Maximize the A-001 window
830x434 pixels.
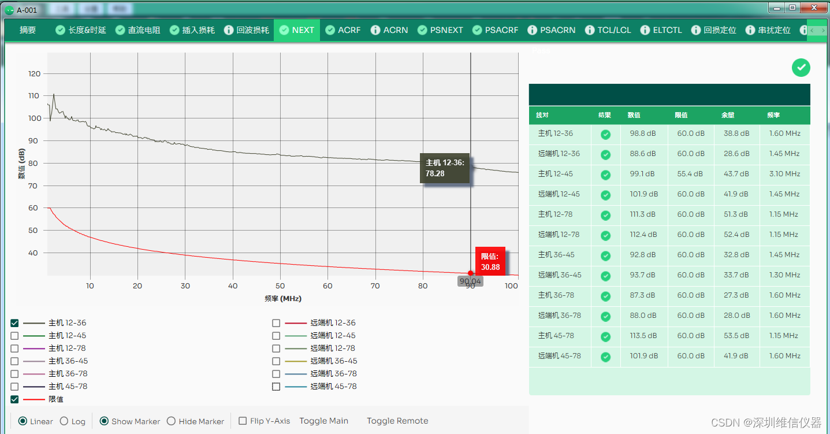click(x=792, y=8)
